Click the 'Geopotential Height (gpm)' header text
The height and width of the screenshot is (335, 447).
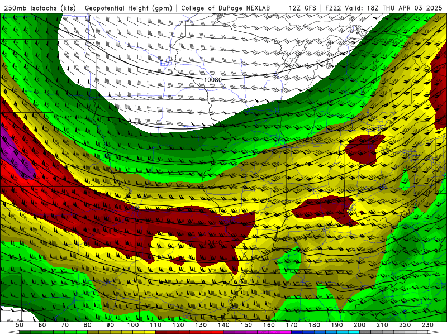coord(129,8)
